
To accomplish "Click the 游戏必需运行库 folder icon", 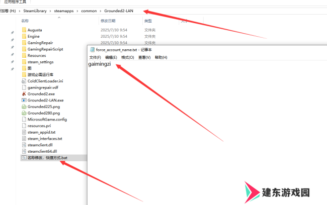I will pos(24,74).
